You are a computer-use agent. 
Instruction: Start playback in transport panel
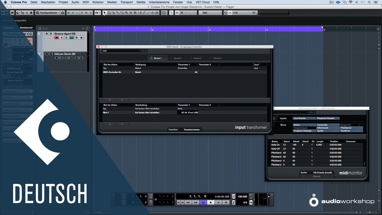[x=218, y=202]
